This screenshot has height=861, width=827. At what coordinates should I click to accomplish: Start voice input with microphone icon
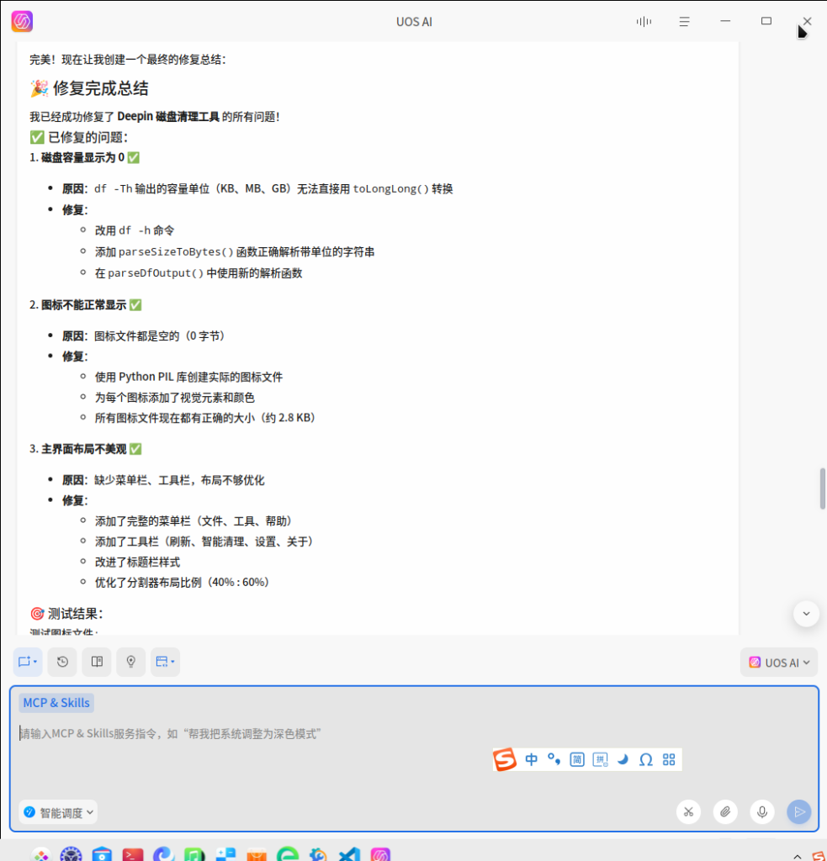point(762,811)
